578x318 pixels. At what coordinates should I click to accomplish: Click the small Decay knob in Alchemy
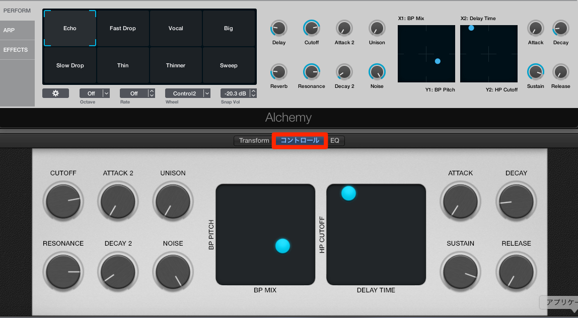tap(561, 28)
